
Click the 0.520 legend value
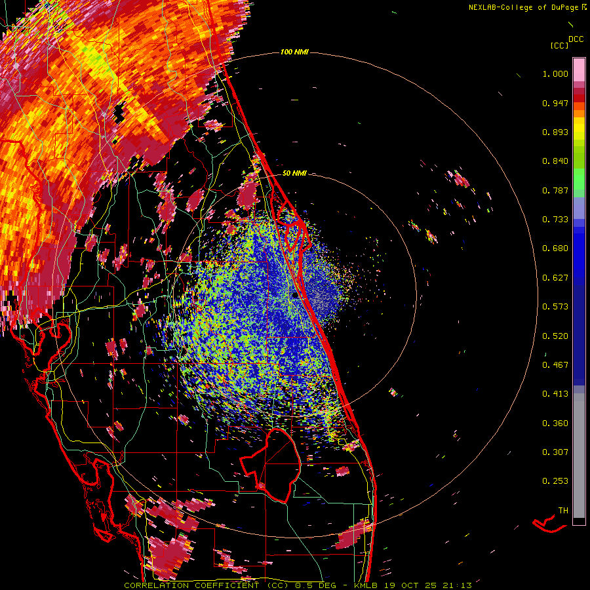coord(555,336)
